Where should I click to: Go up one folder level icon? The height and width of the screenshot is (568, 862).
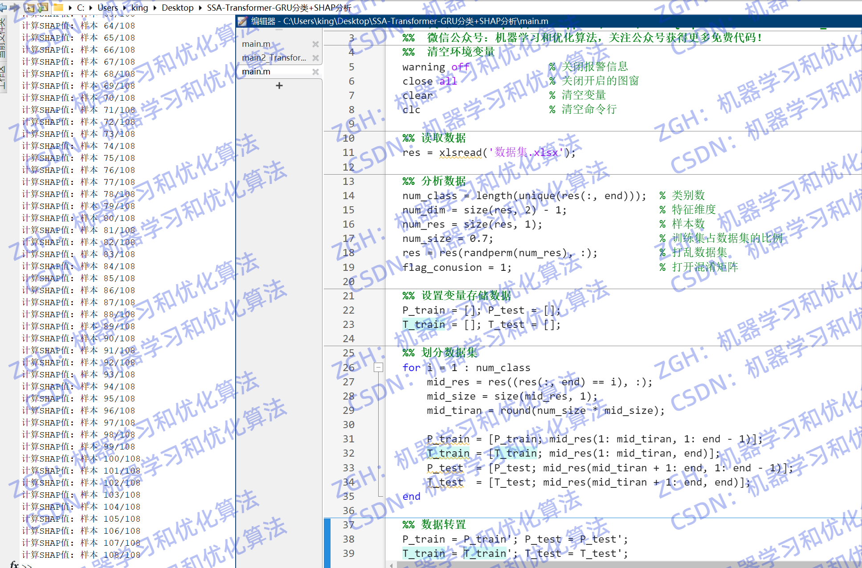coord(29,7)
